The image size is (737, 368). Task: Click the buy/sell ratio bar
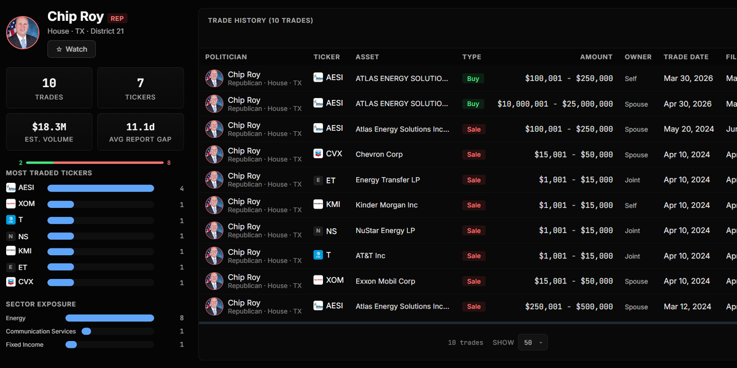[95, 163]
